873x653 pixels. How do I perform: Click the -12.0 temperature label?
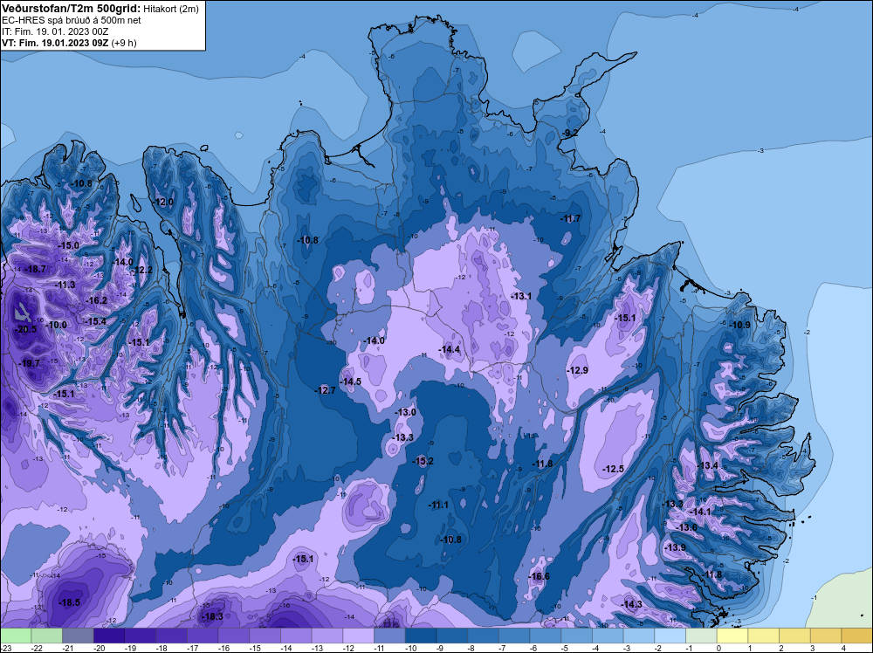[x=163, y=202]
